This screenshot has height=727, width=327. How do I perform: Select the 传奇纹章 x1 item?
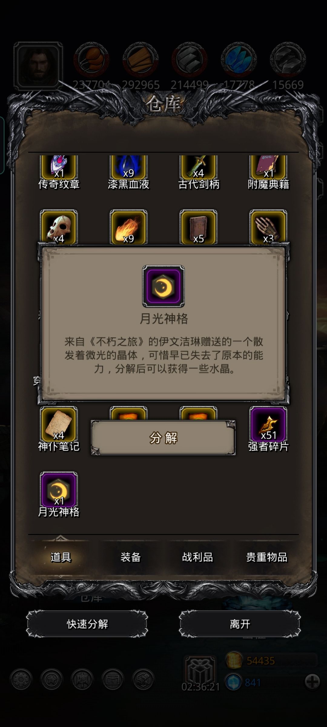58,168
